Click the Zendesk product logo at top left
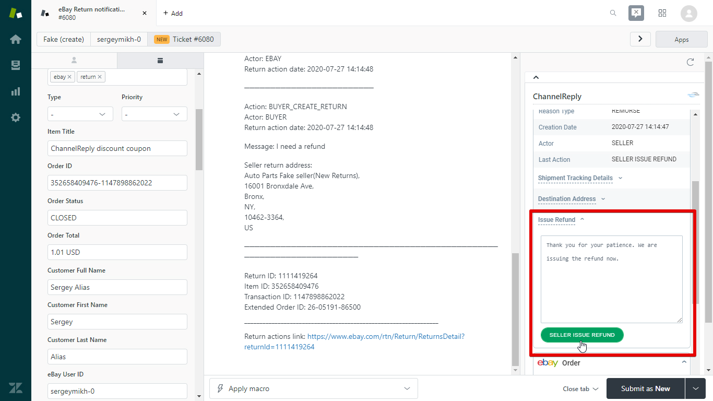 [x=16, y=13]
